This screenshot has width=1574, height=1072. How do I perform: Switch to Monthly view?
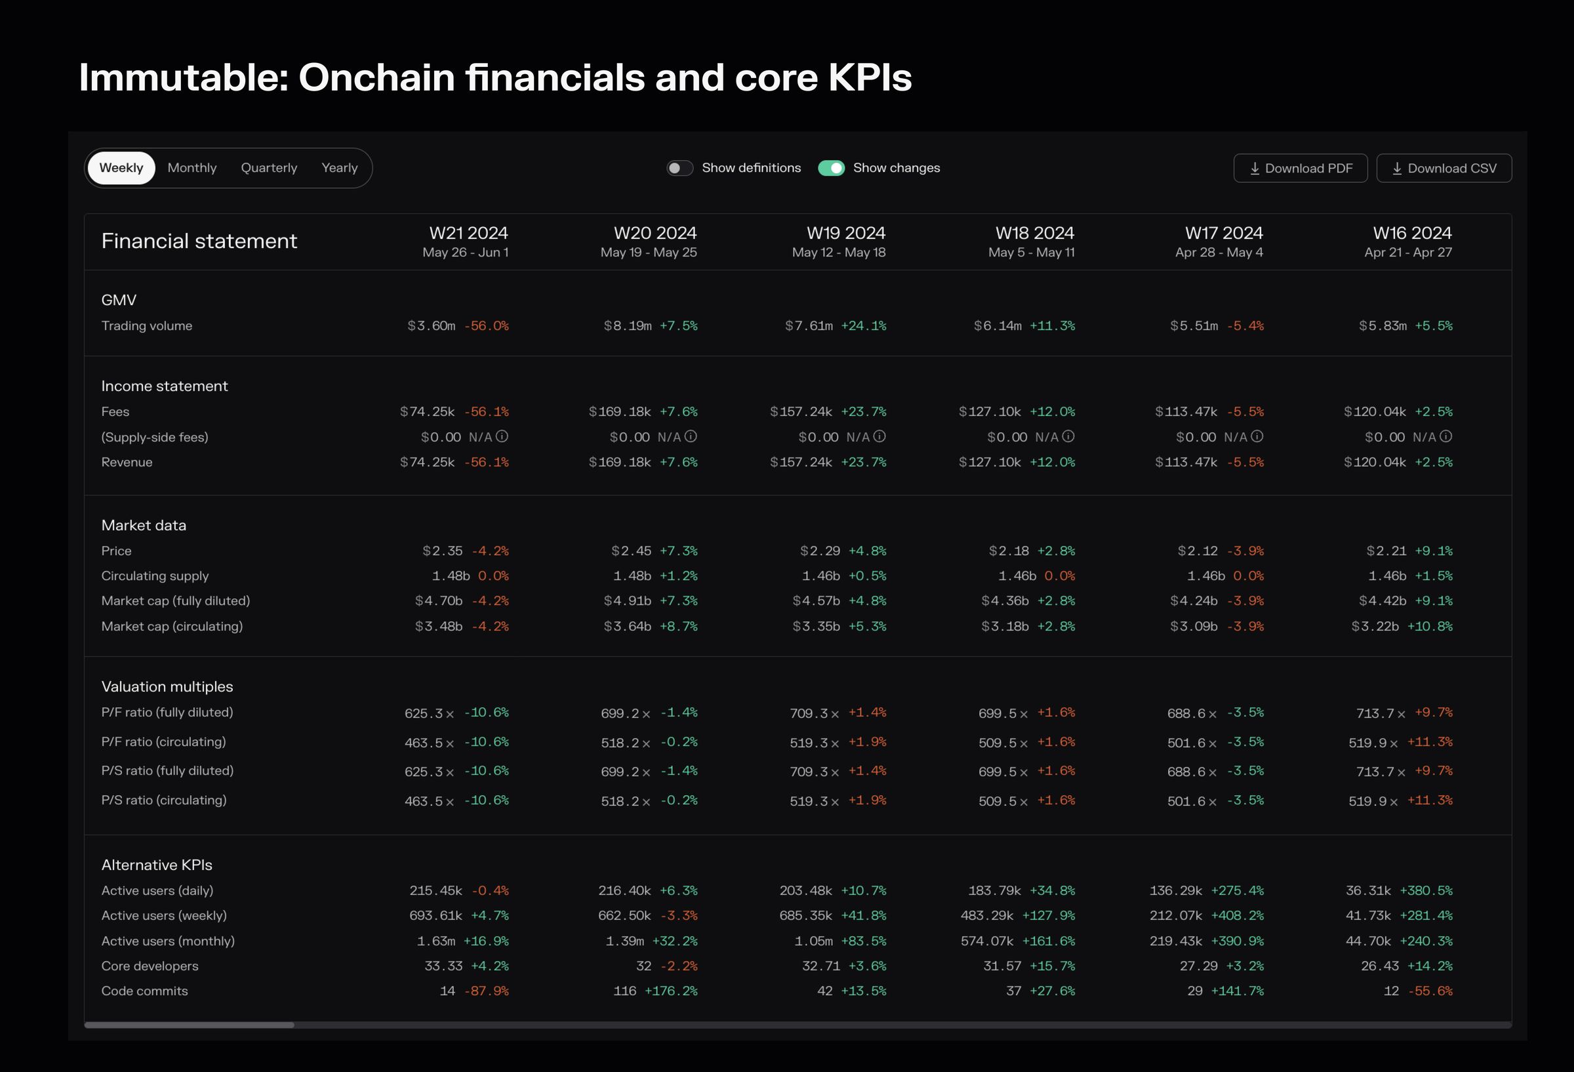pos(192,168)
